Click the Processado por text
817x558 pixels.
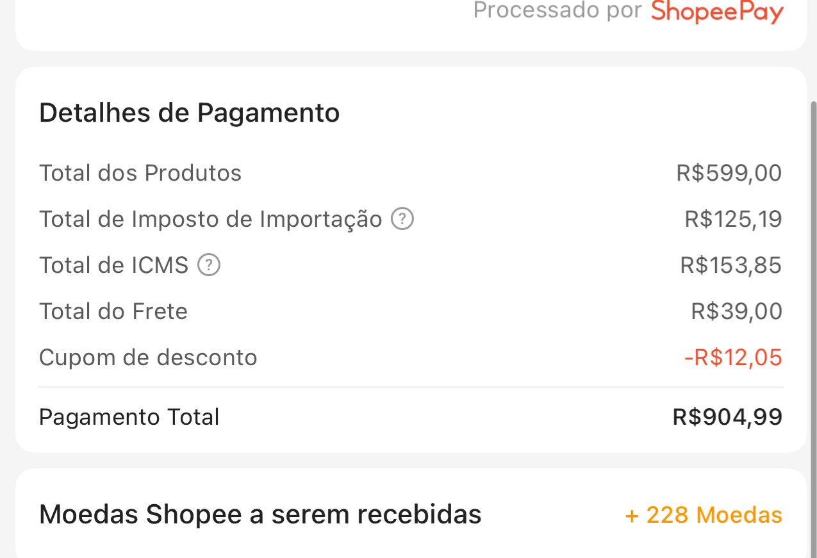pyautogui.click(x=557, y=10)
